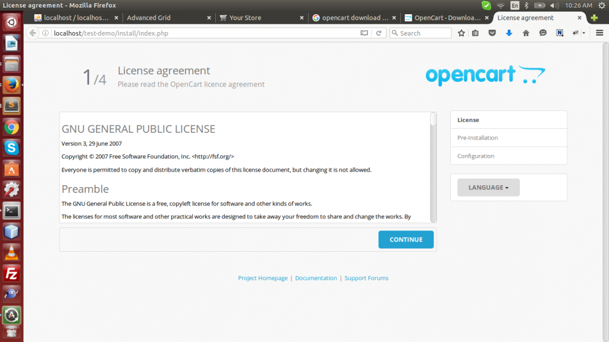Open the Wi-Fi network indicator
Screen dimensions: 609x342
click(501, 5)
